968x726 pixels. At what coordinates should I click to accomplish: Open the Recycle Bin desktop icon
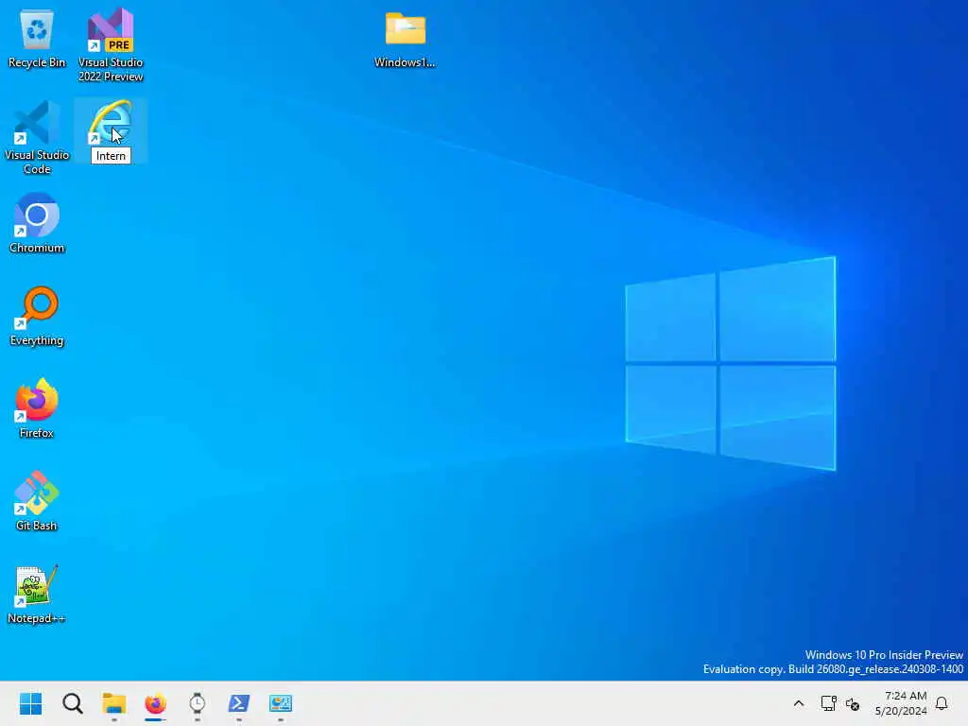[37, 38]
